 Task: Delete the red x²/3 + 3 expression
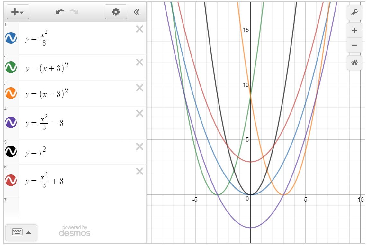[139, 172]
